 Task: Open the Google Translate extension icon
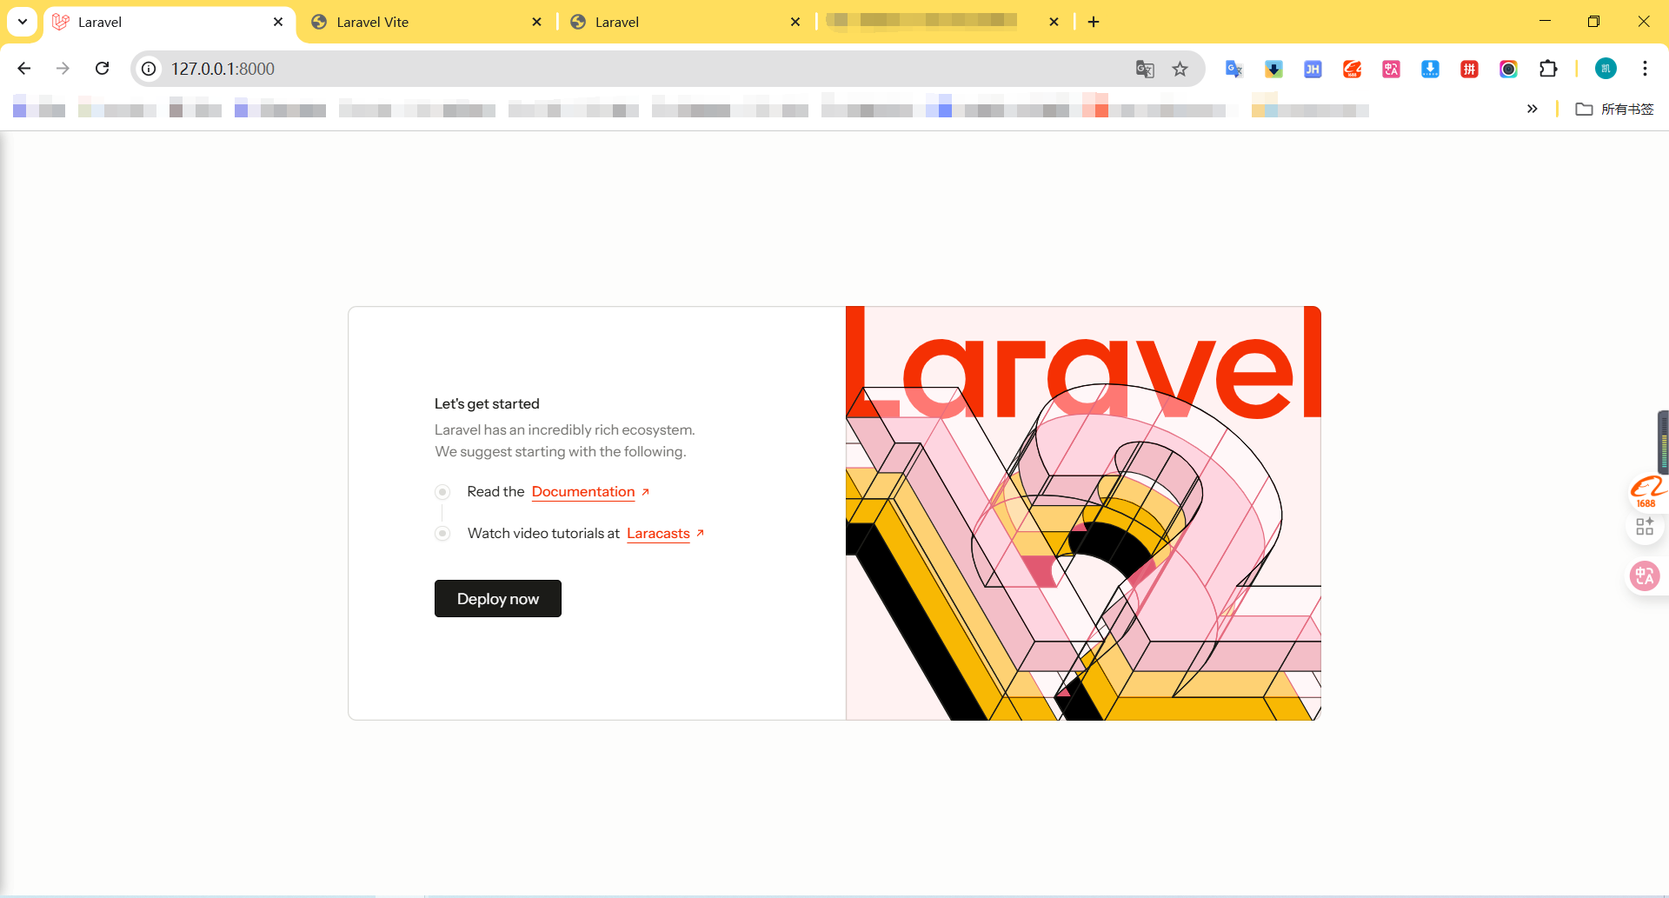[x=1234, y=69]
